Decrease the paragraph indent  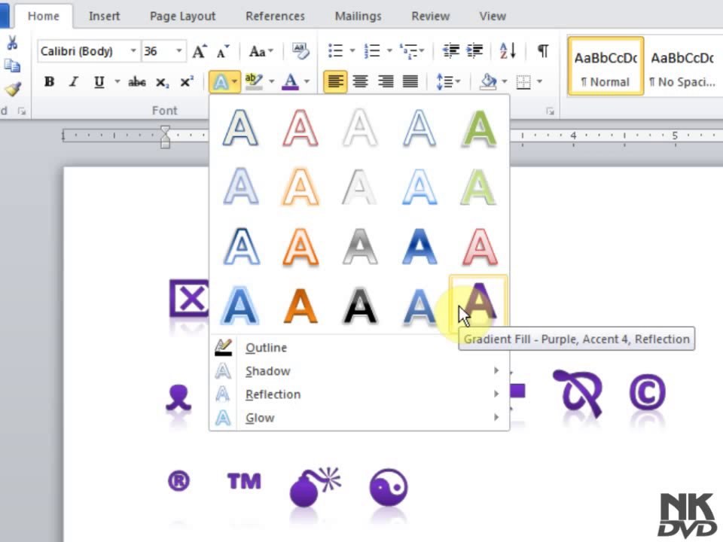[x=450, y=50]
